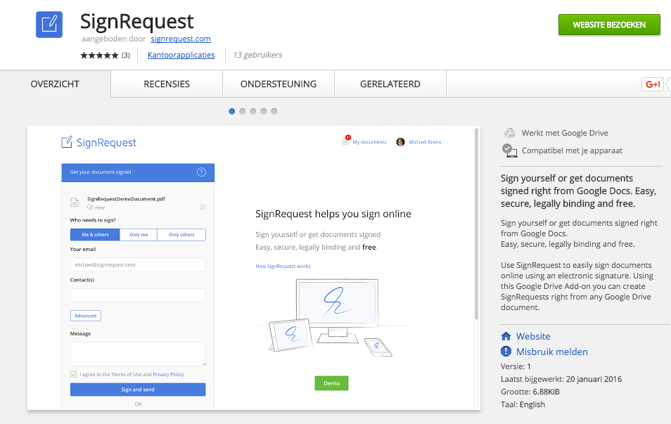
Task: Select the fourth carousel dot
Action: (x=263, y=111)
